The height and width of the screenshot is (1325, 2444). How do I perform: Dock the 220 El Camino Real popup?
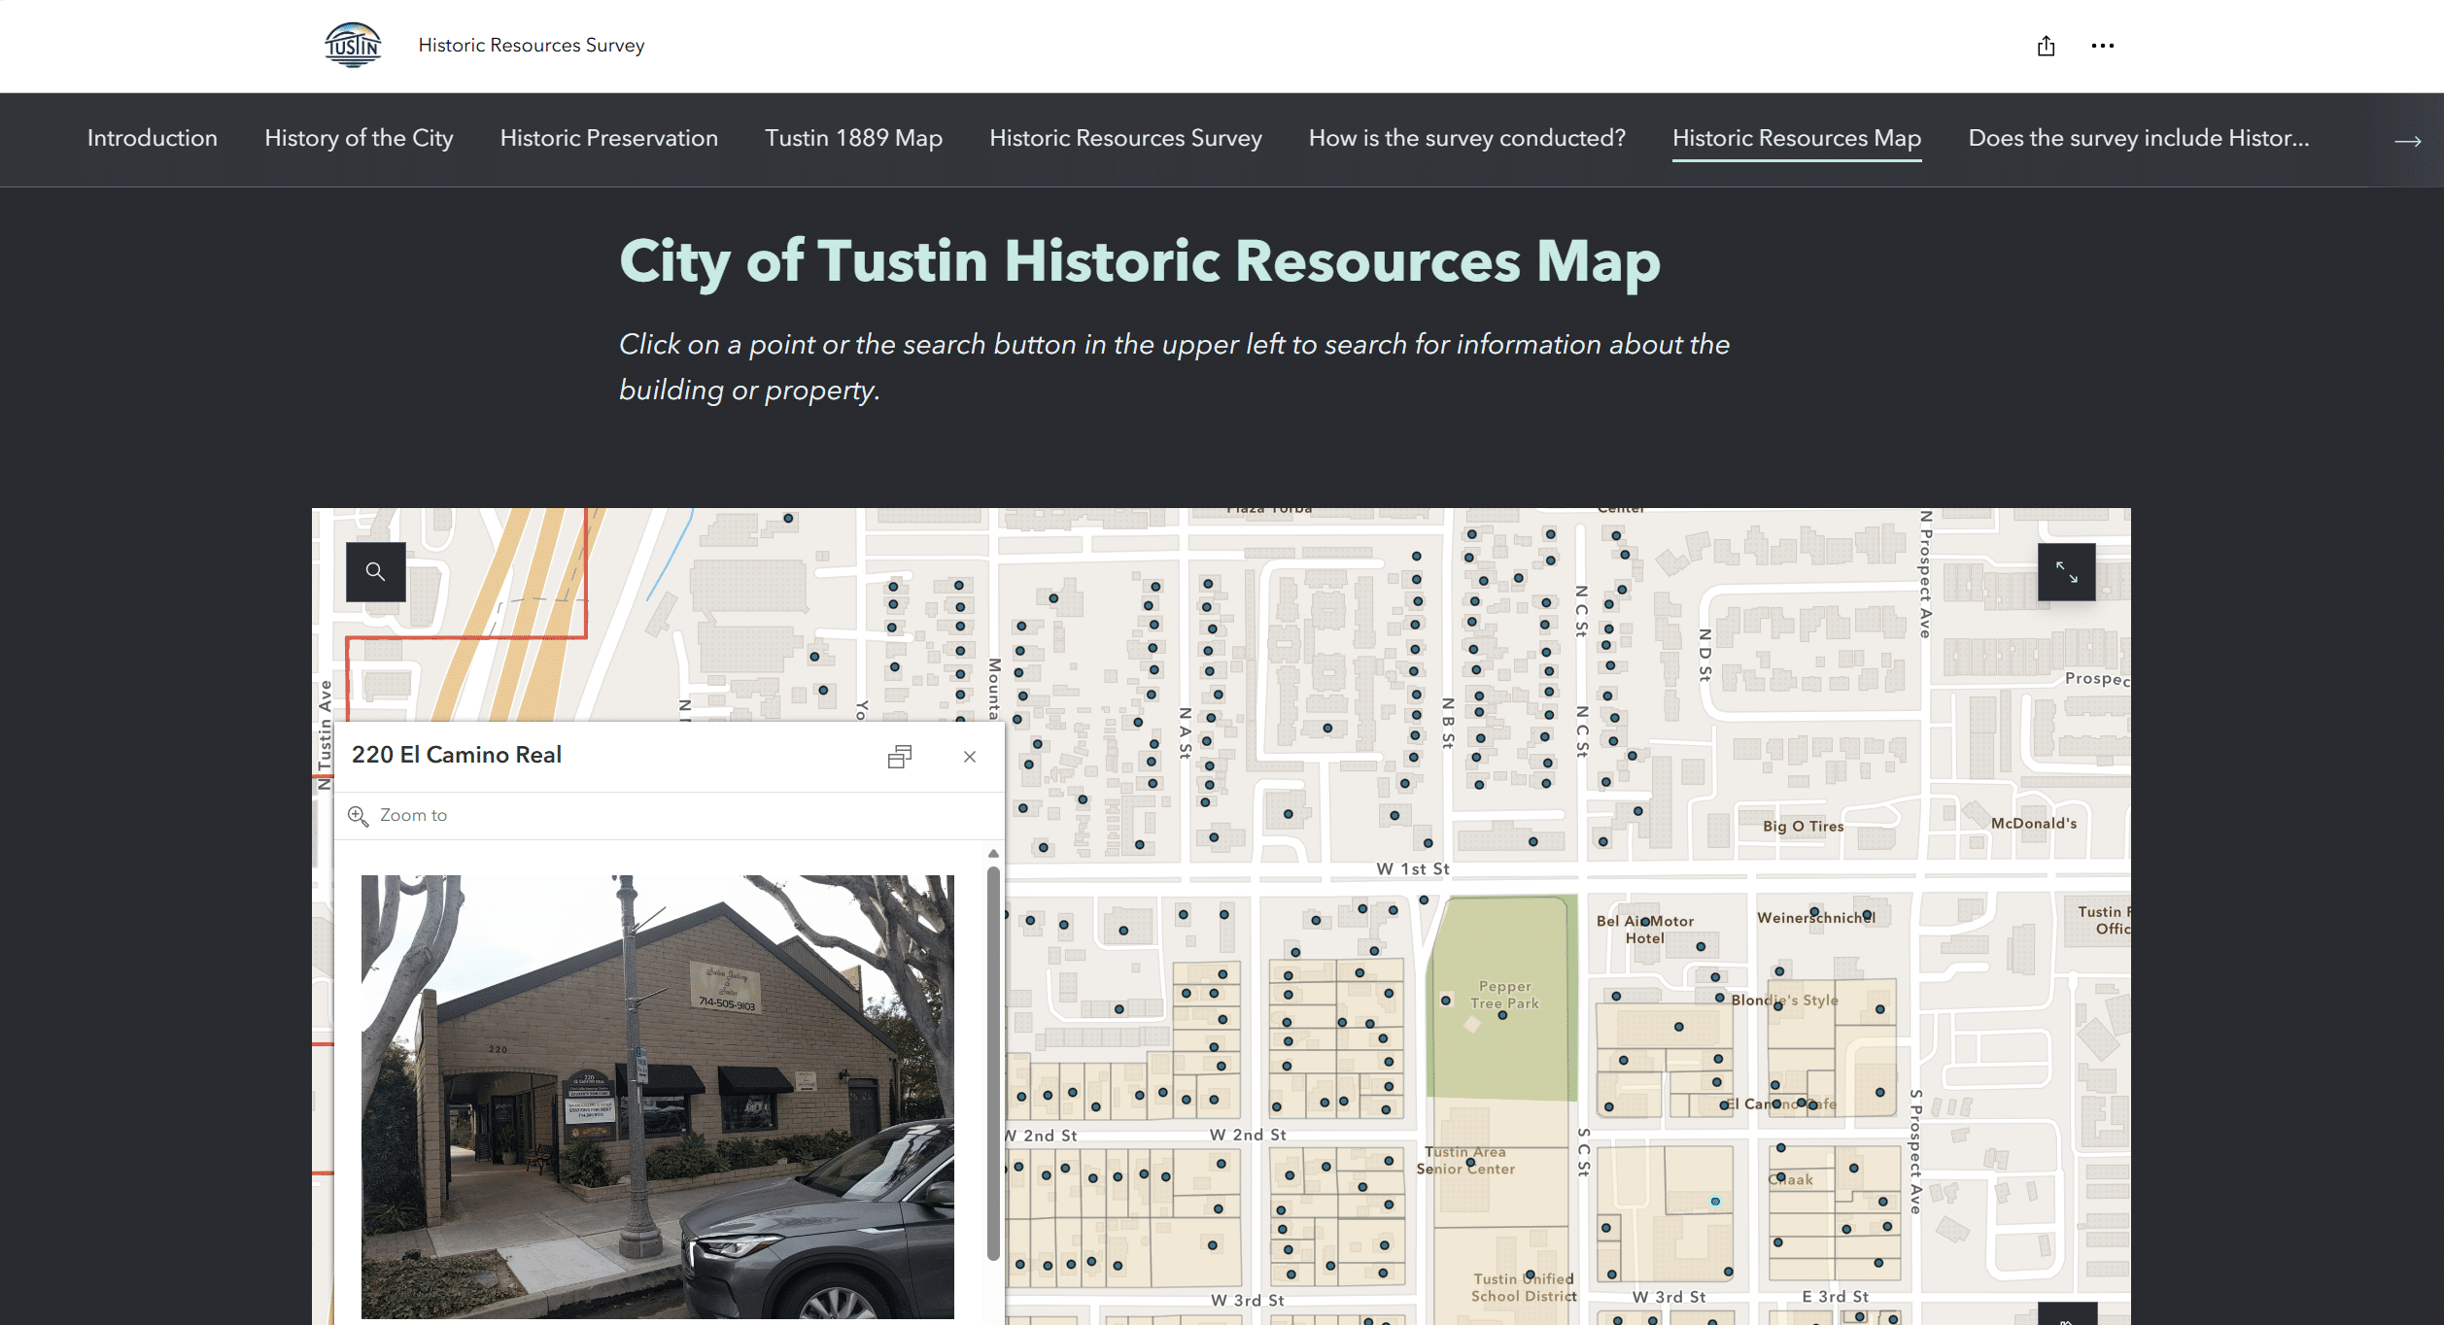tap(900, 756)
